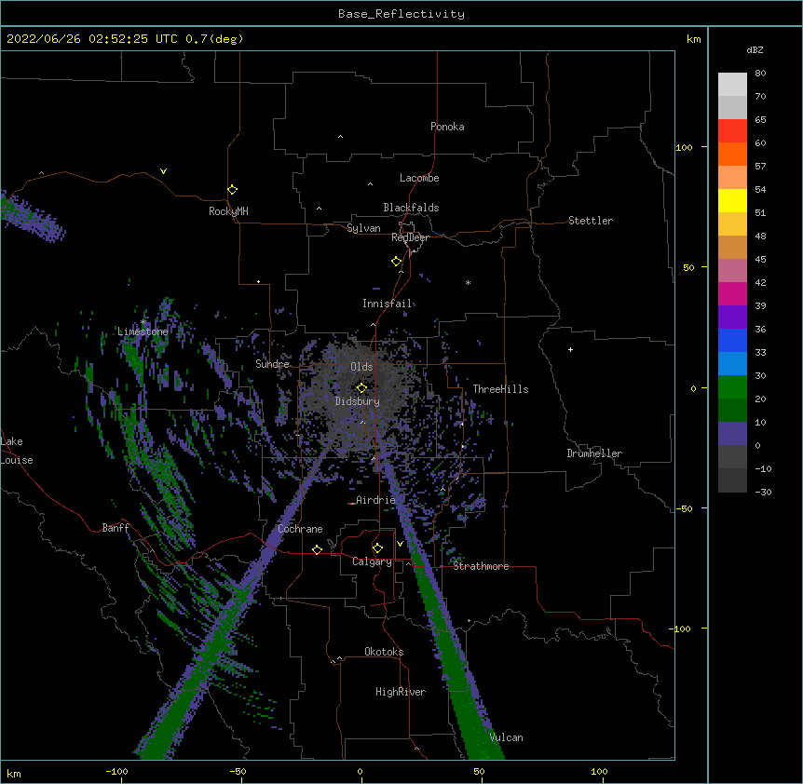Click the ThreeHills label on the map

click(x=500, y=389)
